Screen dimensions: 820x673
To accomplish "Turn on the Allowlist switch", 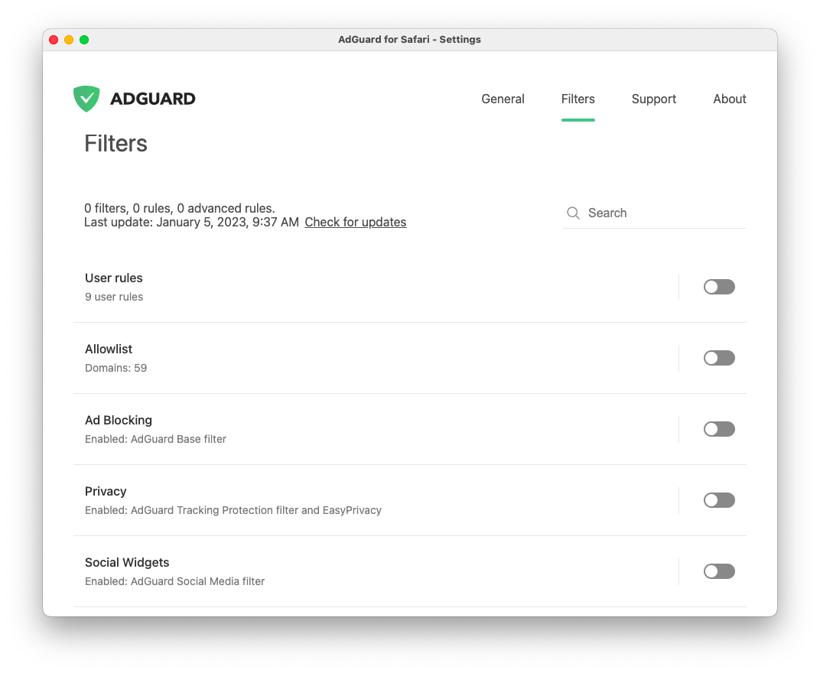I will [x=719, y=358].
